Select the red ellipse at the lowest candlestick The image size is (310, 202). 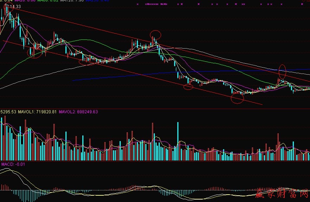[x=237, y=98]
